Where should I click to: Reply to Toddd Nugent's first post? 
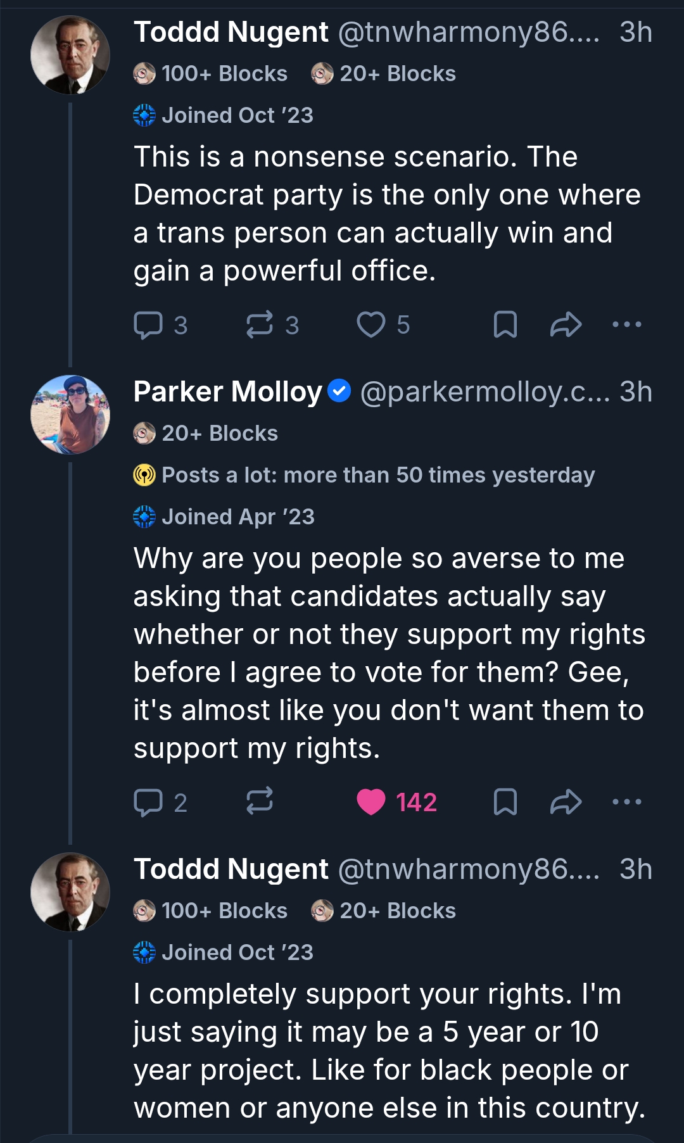pos(149,325)
